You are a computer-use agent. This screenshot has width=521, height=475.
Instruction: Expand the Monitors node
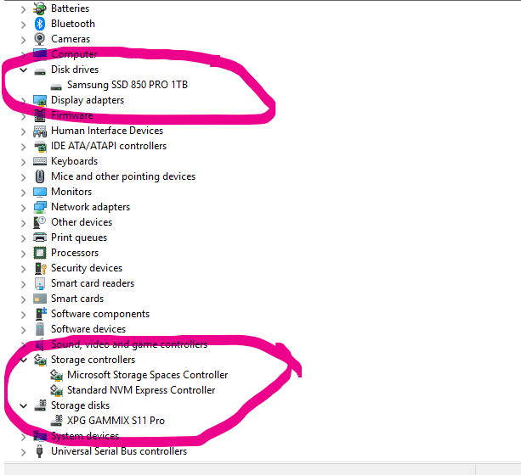click(x=23, y=193)
